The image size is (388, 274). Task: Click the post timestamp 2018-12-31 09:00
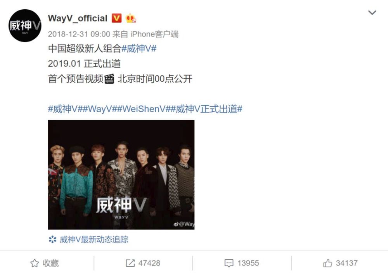79,34
